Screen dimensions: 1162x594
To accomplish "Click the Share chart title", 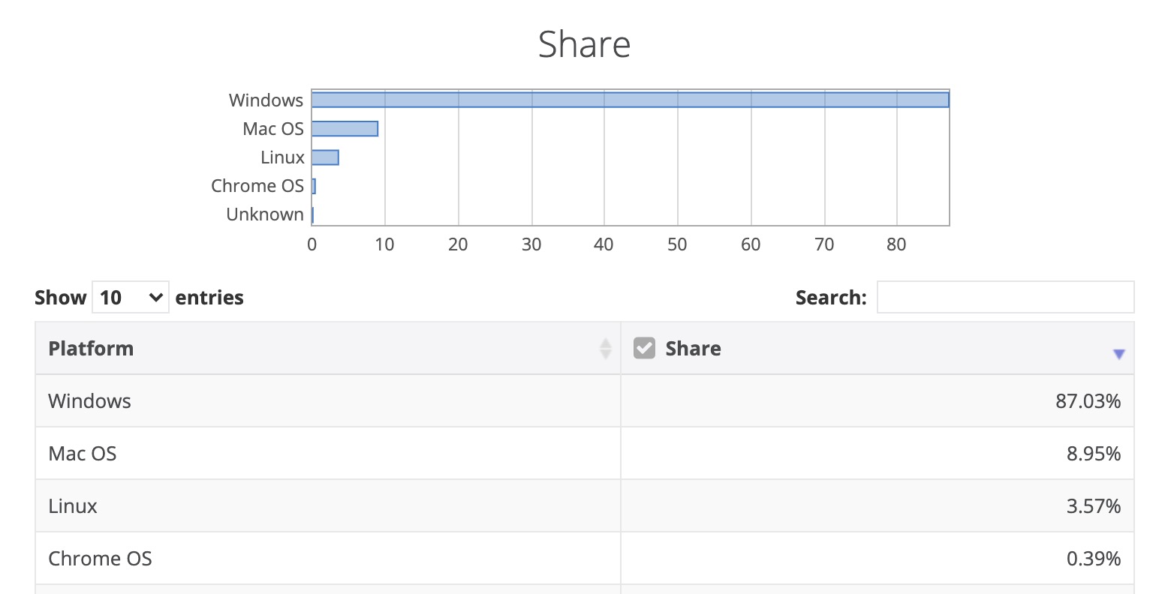I will pyautogui.click(x=584, y=44).
